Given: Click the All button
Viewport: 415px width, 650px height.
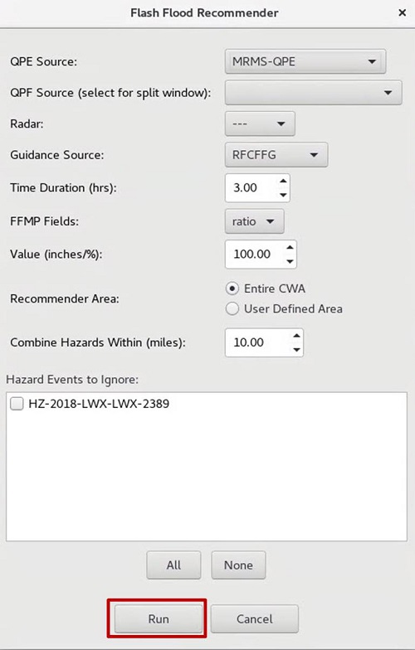Looking at the screenshot, I should click(173, 565).
